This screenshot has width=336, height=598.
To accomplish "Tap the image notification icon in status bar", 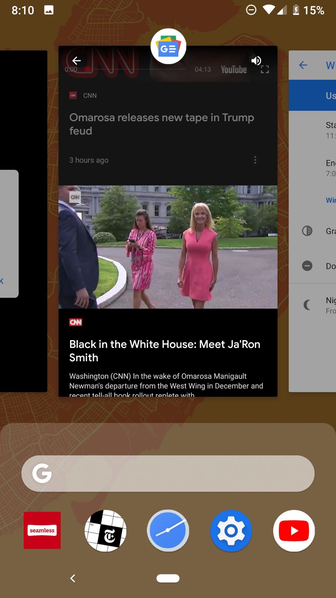I will tap(49, 10).
